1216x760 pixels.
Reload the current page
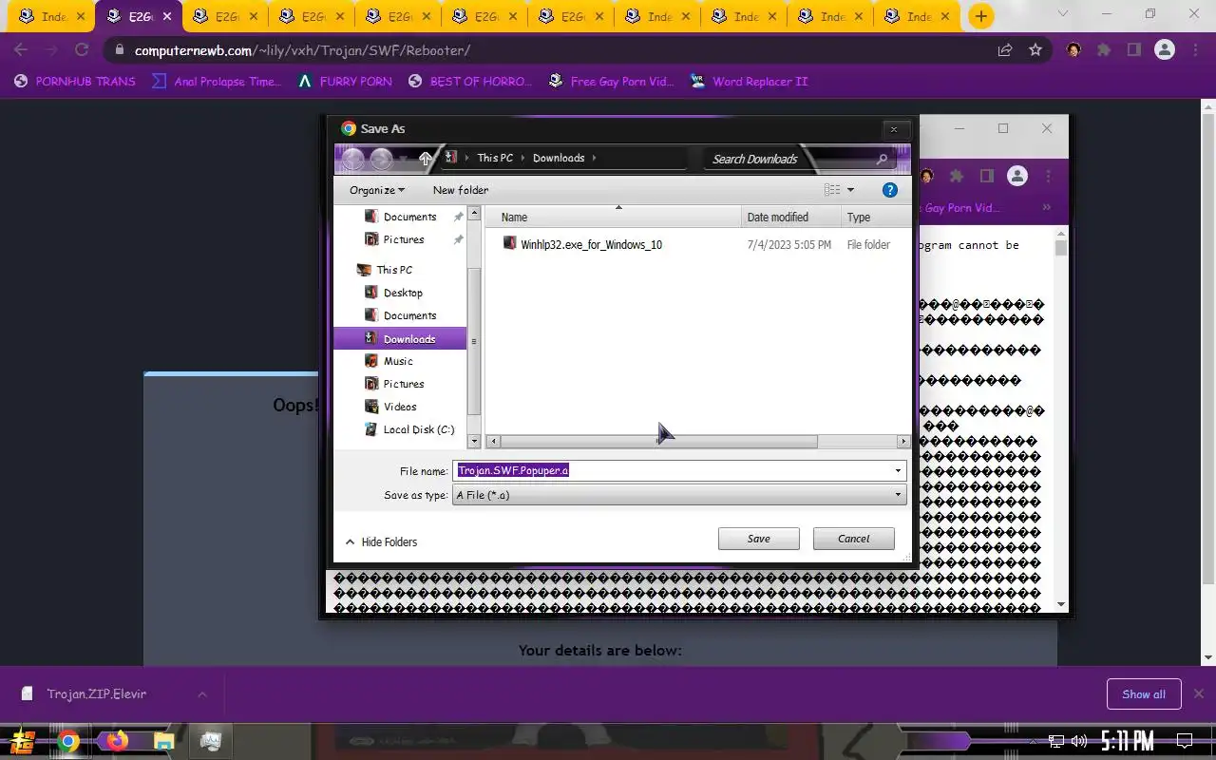(82, 50)
